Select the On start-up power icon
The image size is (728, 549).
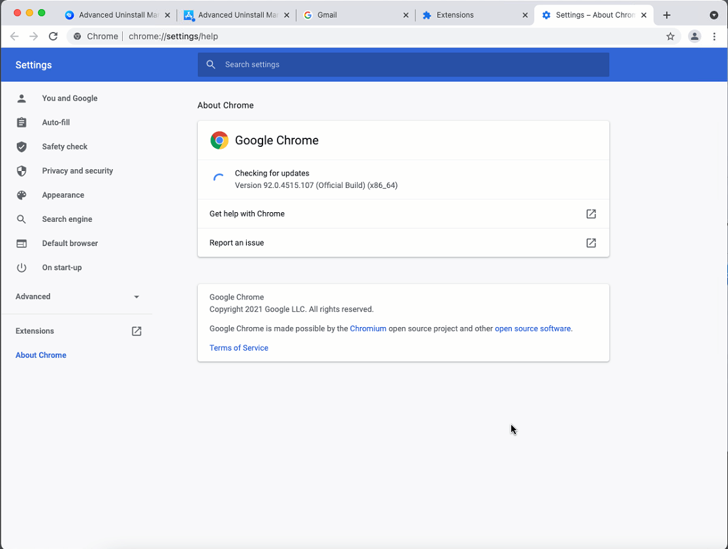click(x=22, y=267)
